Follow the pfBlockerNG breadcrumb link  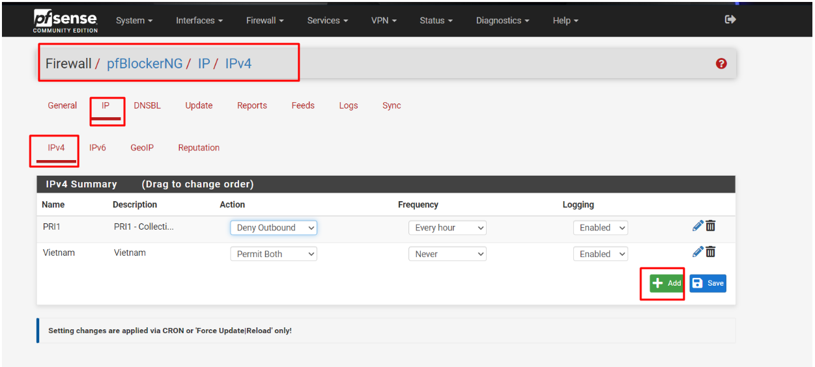(145, 64)
